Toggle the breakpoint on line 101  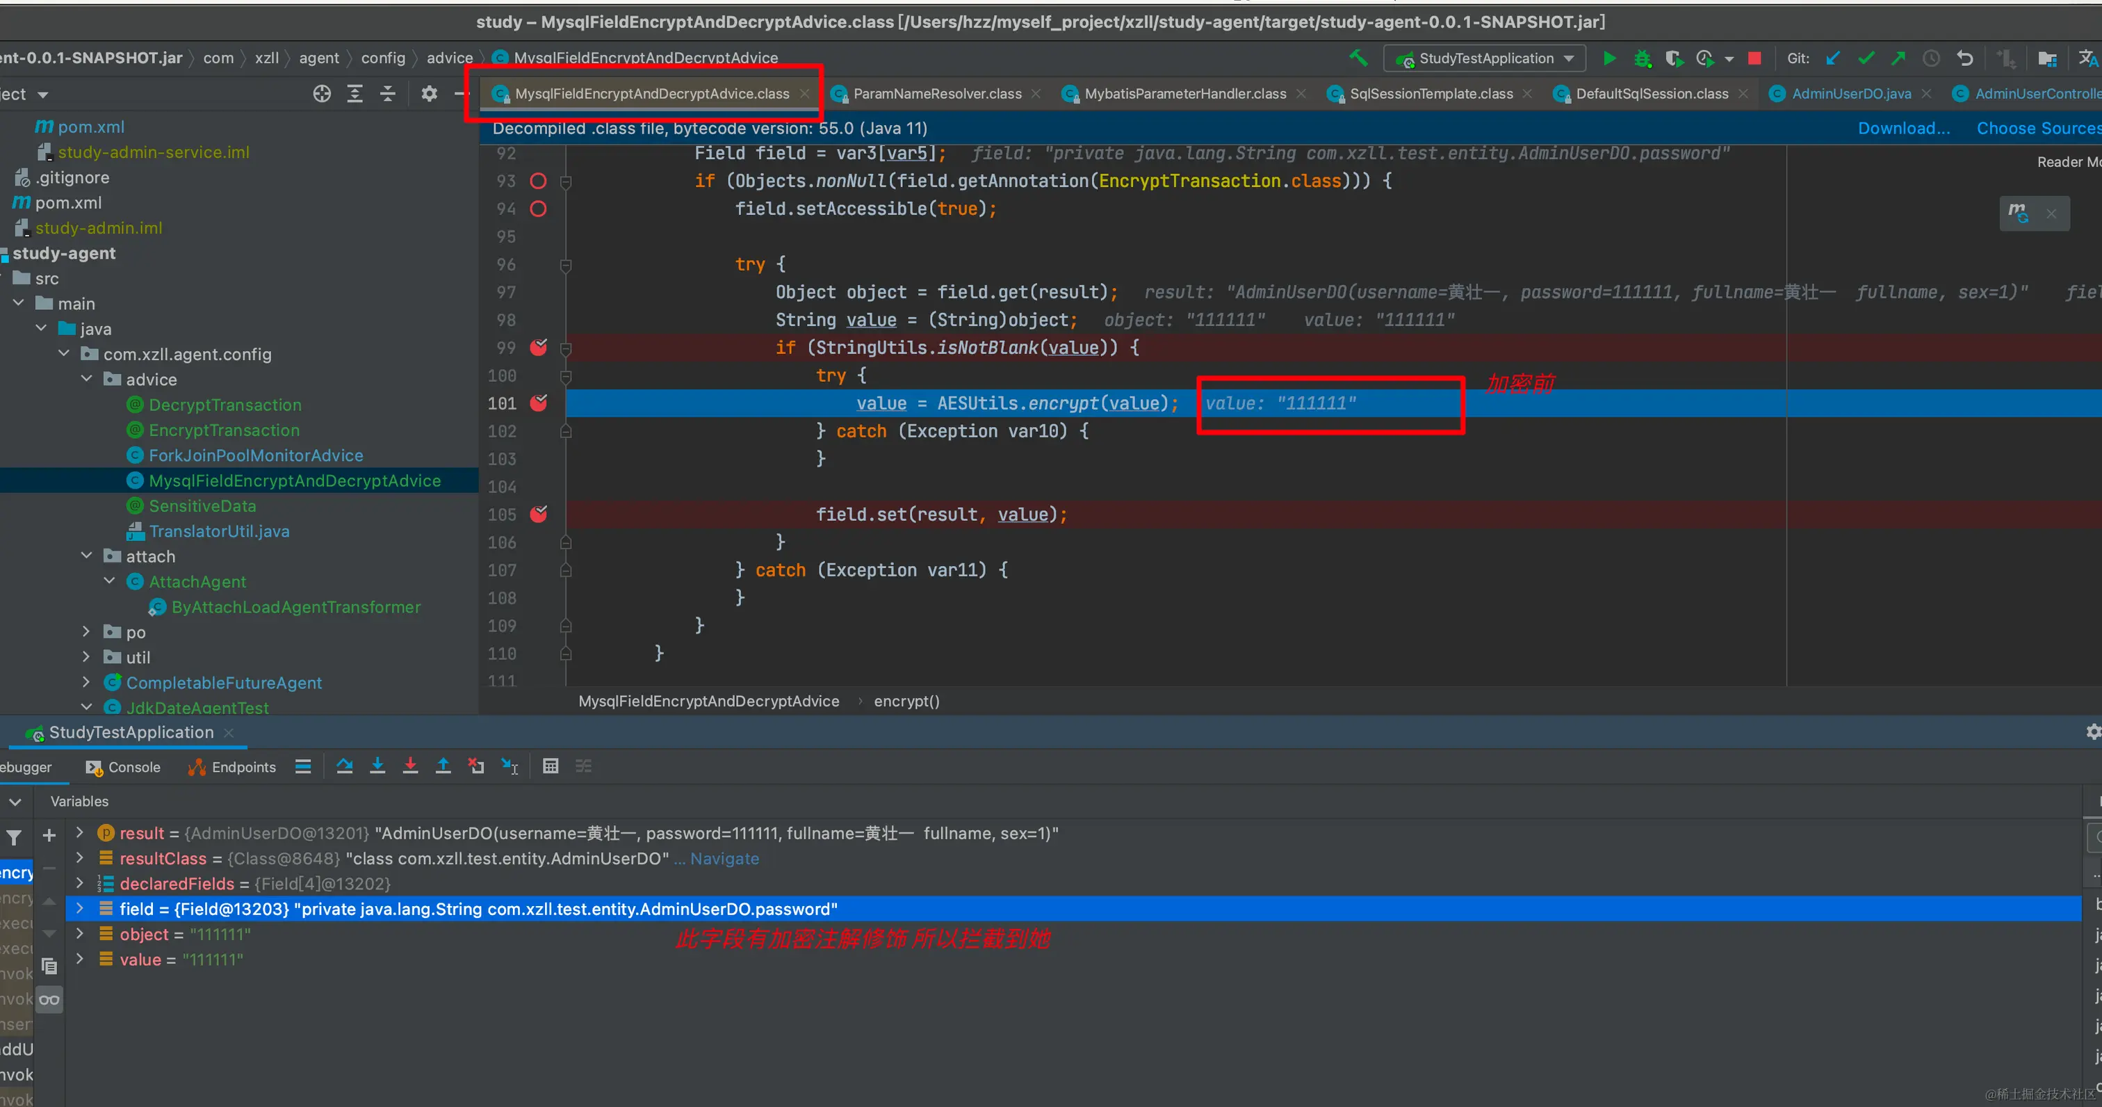click(x=539, y=403)
